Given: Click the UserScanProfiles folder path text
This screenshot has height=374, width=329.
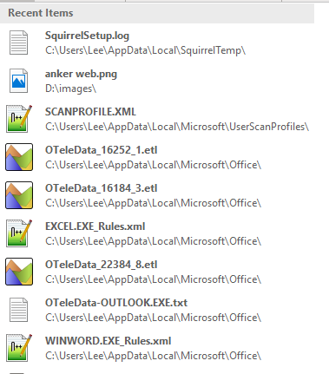Looking at the screenshot, I should [x=177, y=127].
